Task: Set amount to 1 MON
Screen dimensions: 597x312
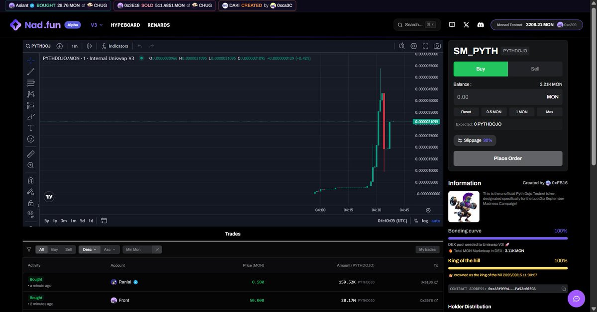Action: pos(522,112)
